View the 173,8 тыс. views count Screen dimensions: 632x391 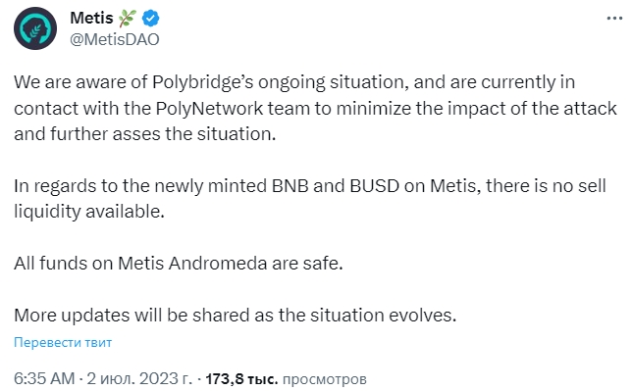241,379
